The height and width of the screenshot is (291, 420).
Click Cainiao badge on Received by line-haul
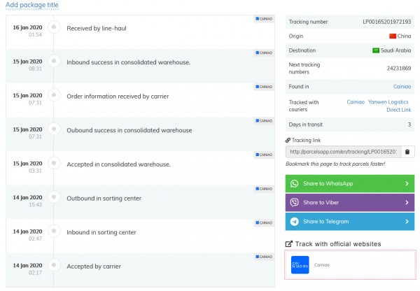263,18
